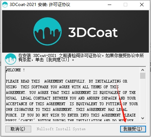Click the window title '3DCoat-2021 安装: 许可证协议'
The height and width of the screenshot is (137, 151).
(x=40, y=5)
